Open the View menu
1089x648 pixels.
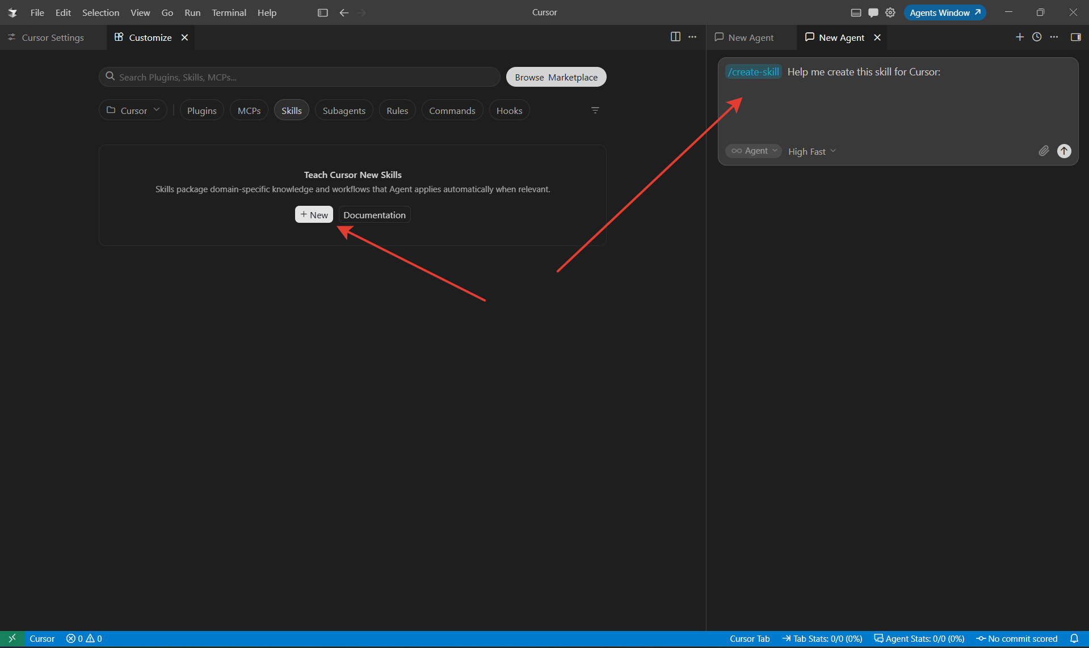[140, 12]
